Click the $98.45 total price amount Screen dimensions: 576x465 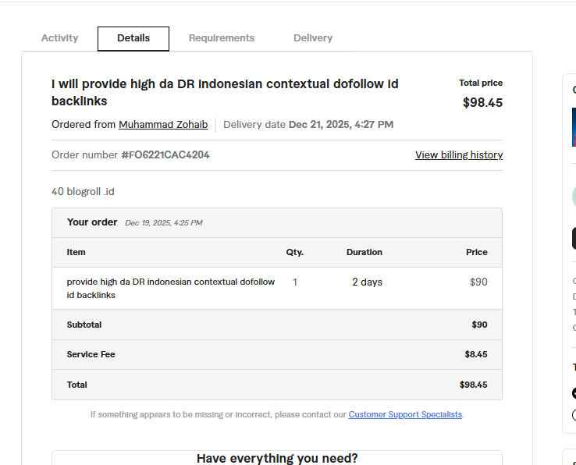pos(482,102)
